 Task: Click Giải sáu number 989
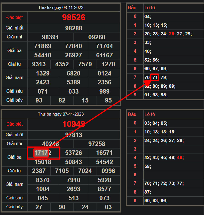point(104,91)
